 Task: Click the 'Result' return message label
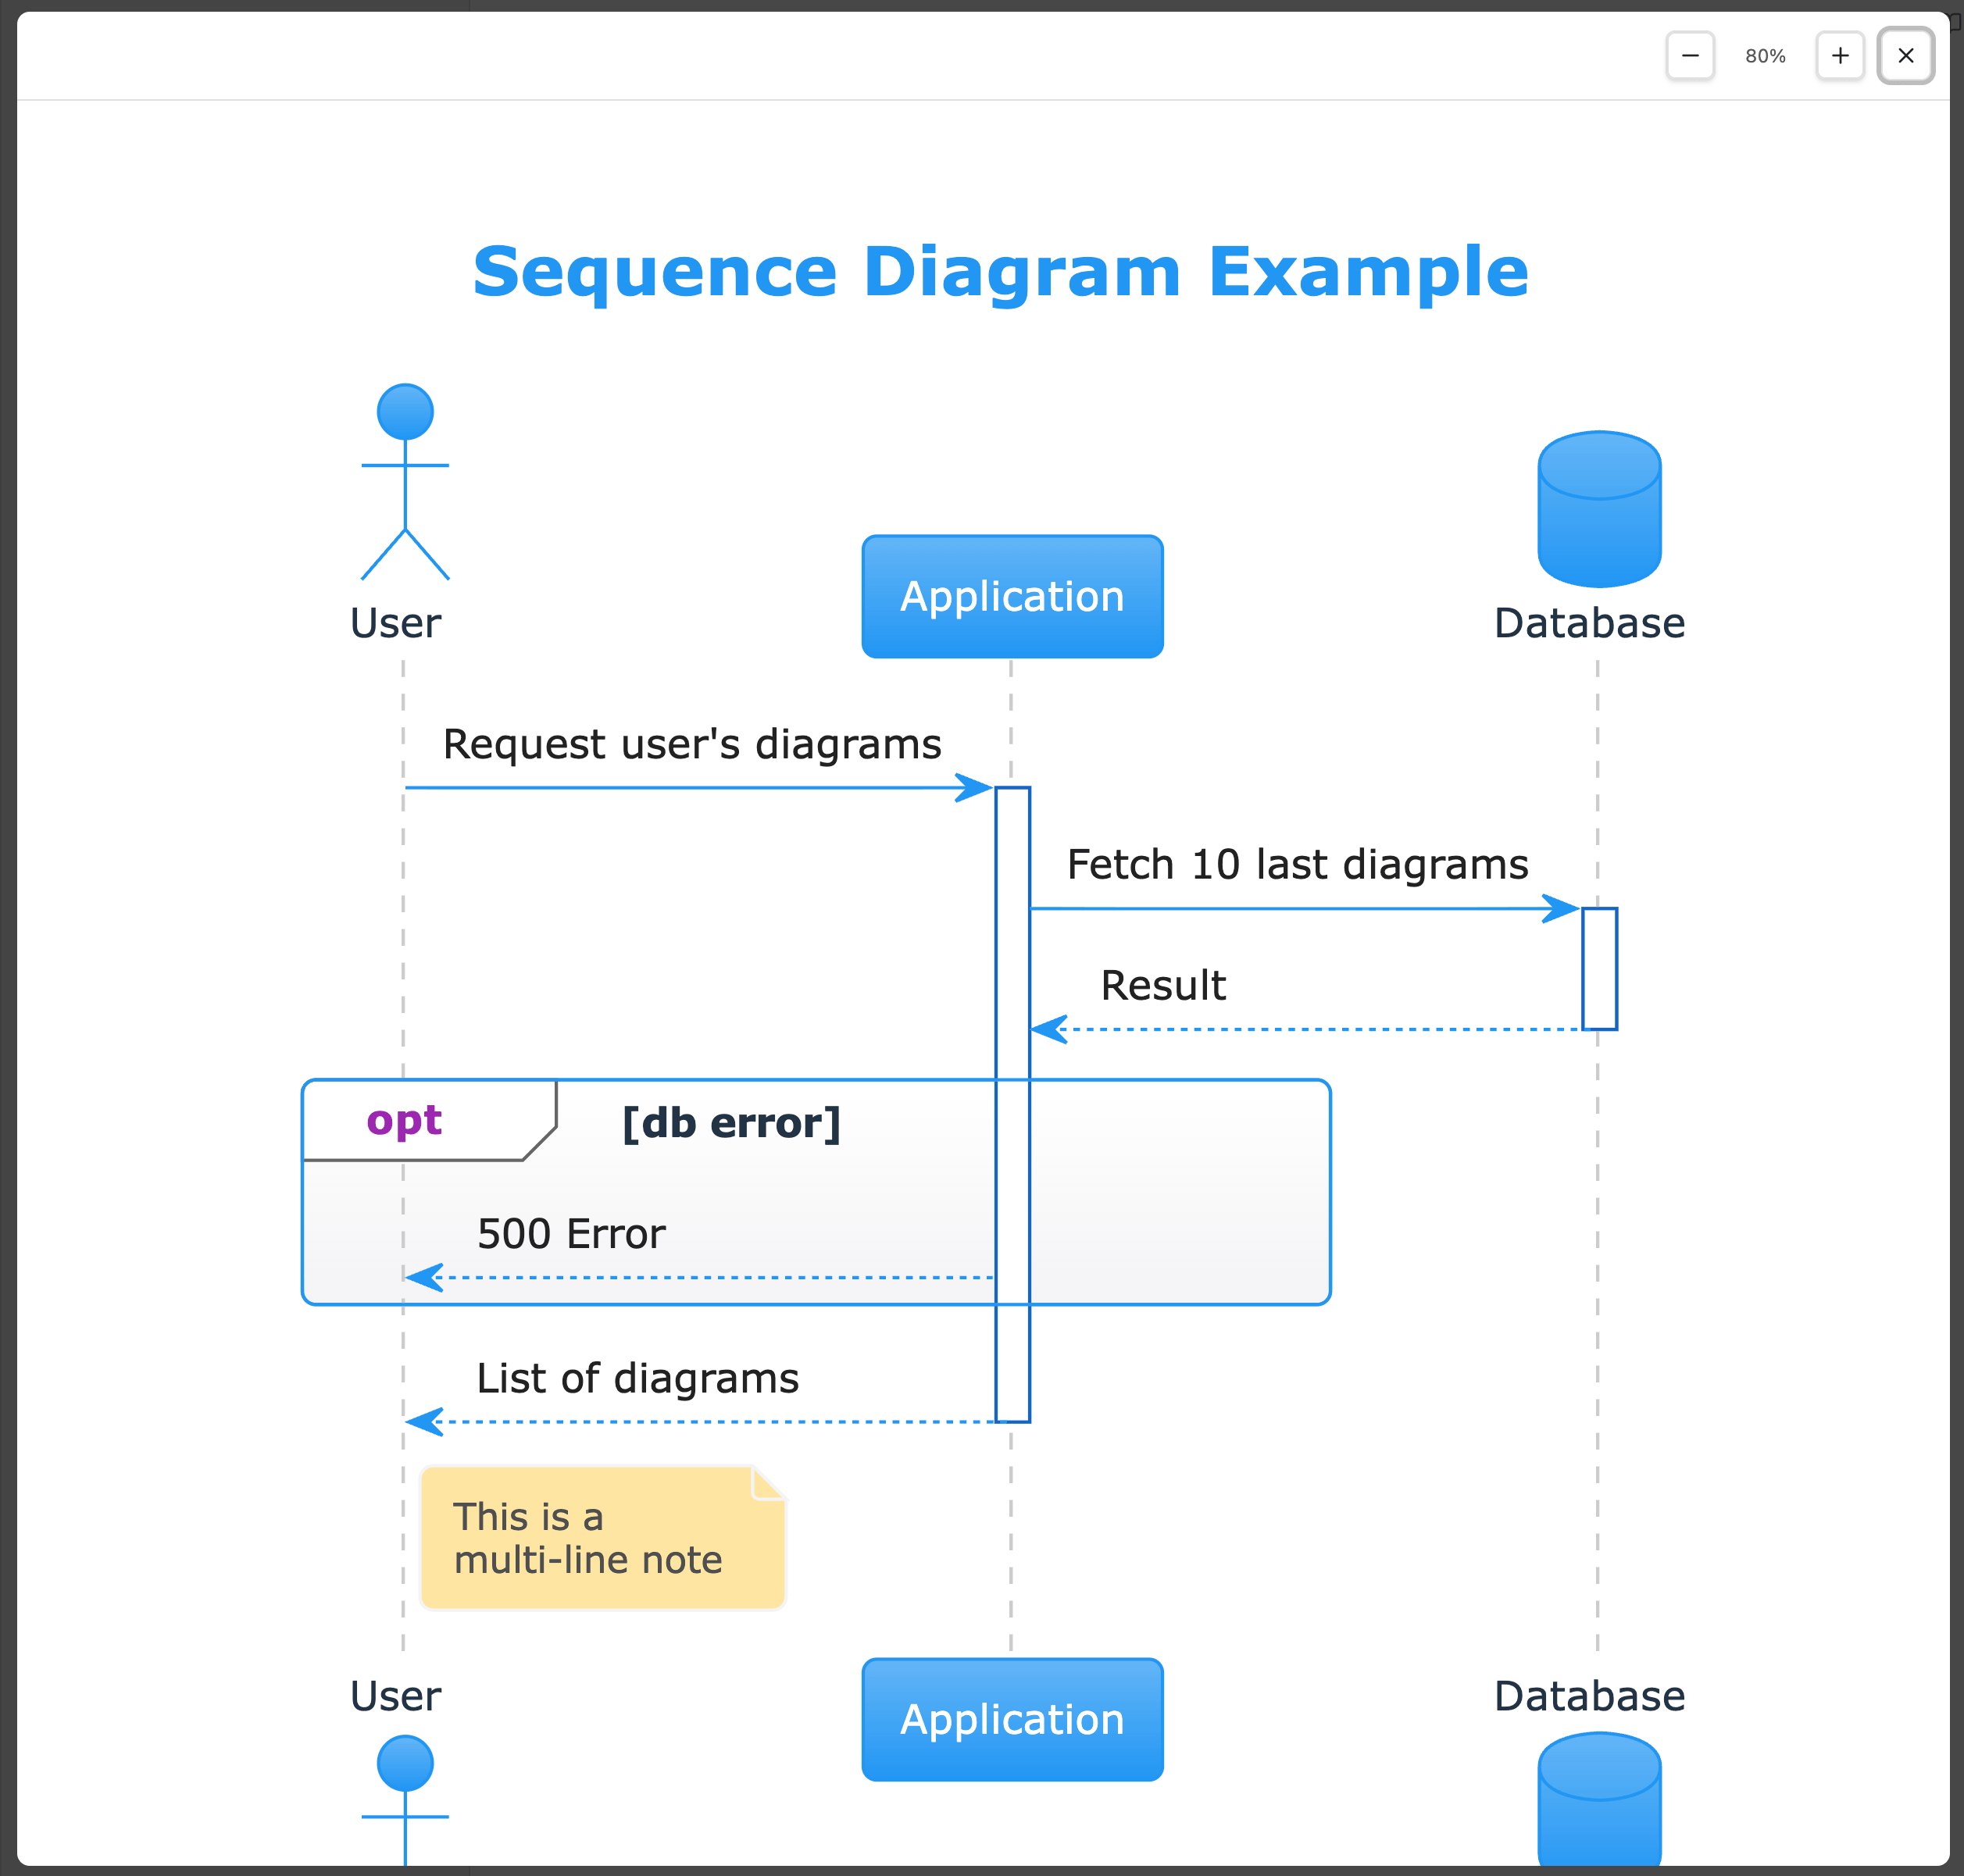[1162, 986]
